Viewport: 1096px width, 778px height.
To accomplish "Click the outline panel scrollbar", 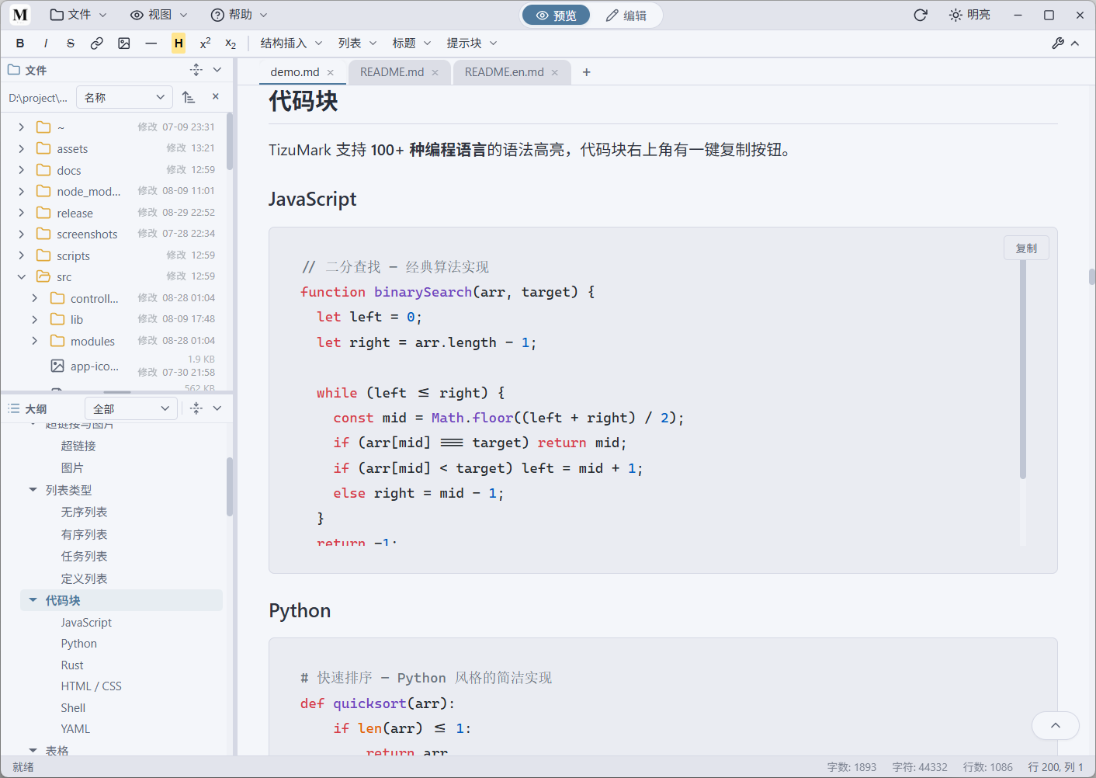I will coord(230,487).
